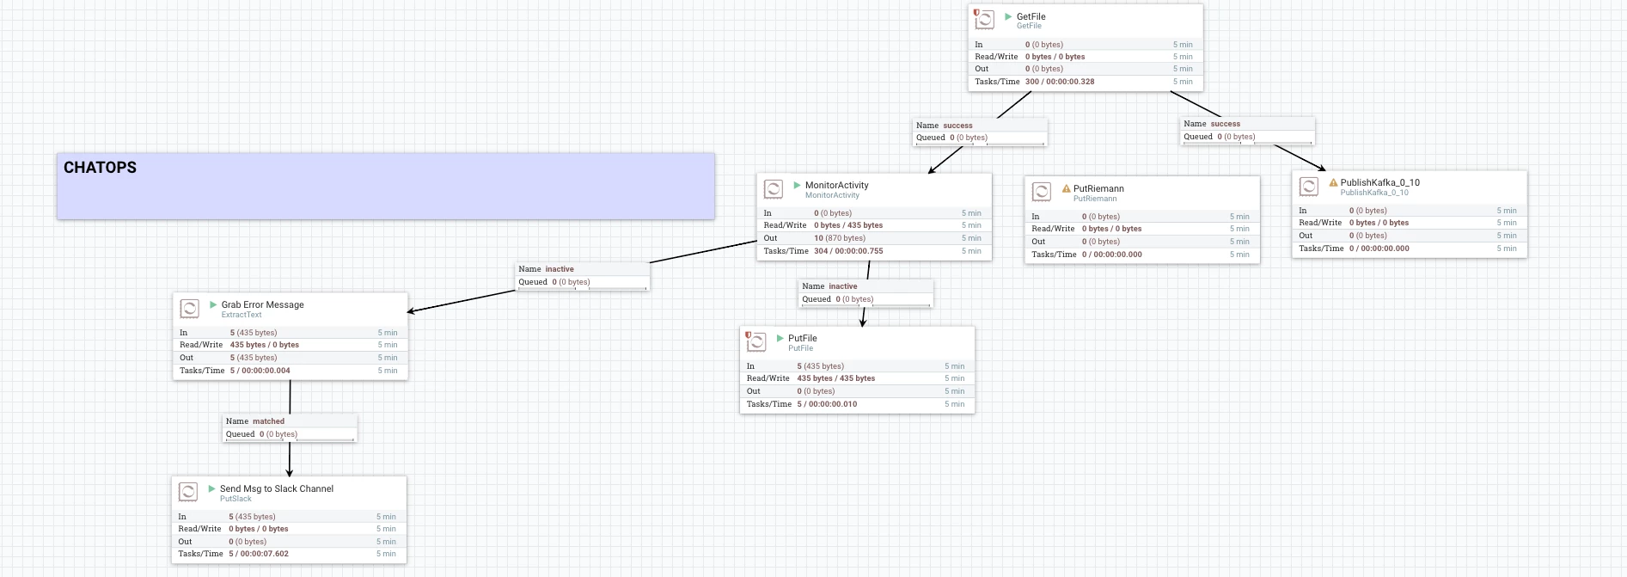Click PutFile Read/Write 435 bytes / 435 bytes
The width and height of the screenshot is (1627, 577).
[835, 378]
